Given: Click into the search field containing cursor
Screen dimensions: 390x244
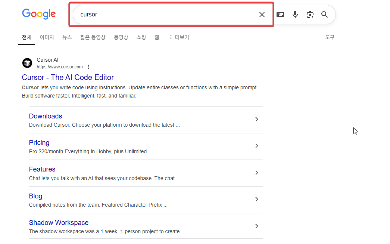Looking at the screenshot, I should tap(167, 15).
